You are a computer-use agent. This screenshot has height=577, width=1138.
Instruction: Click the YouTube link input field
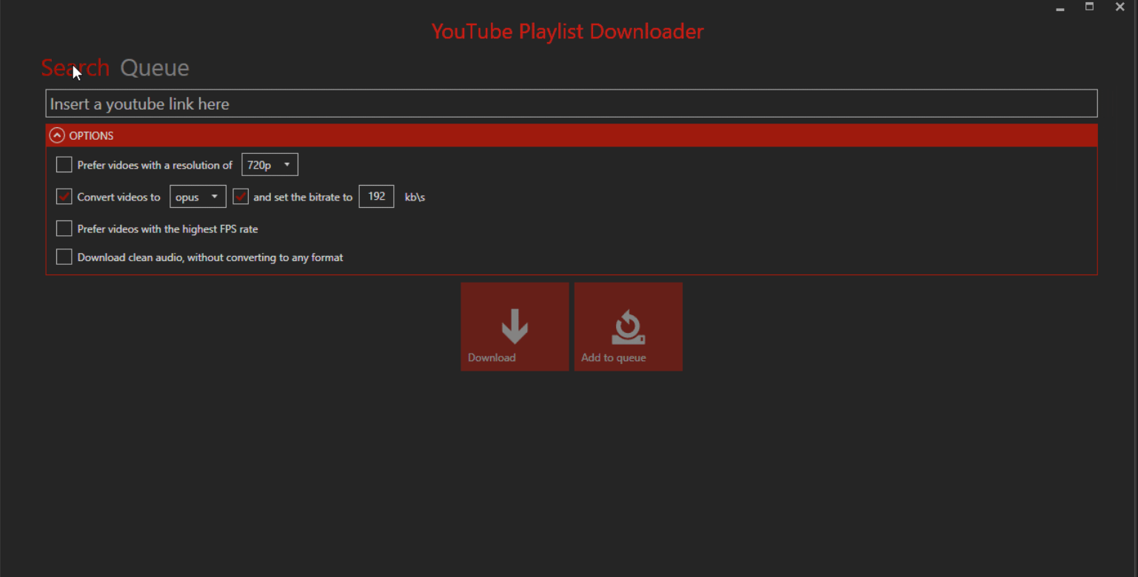coord(571,104)
